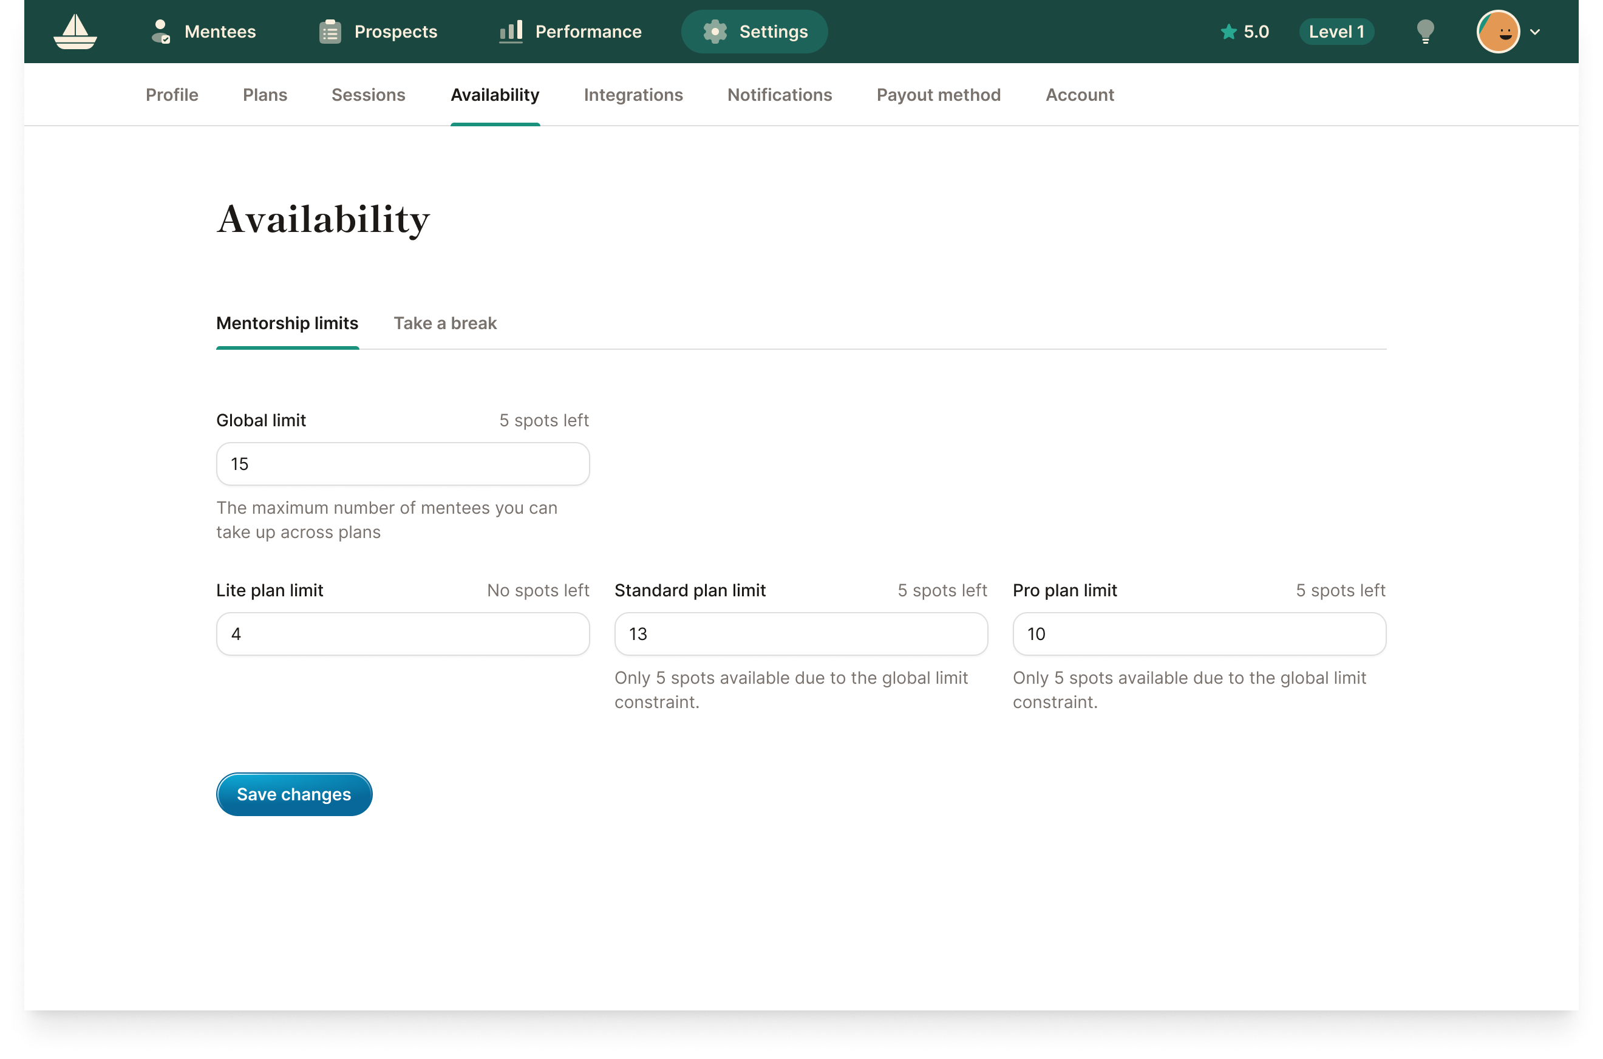Open Mentees via person icon
1603x1059 pixels.
tap(161, 32)
